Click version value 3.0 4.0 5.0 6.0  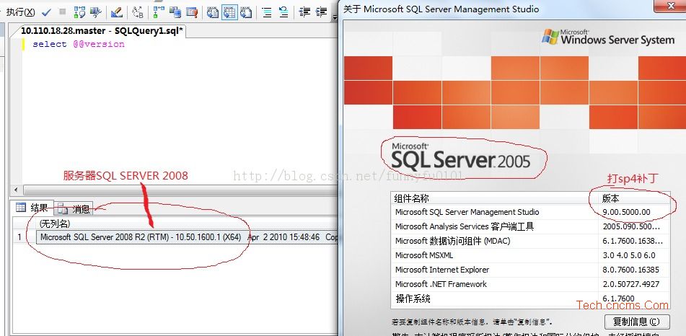[x=629, y=255]
